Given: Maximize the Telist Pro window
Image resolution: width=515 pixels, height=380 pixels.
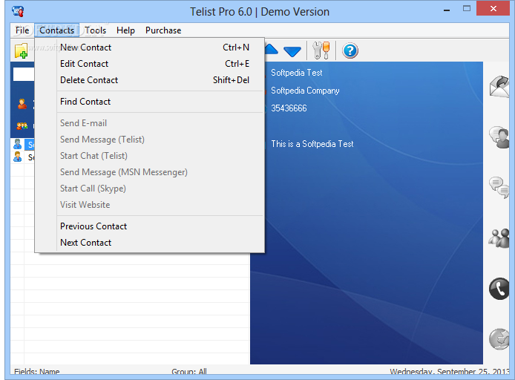Looking at the screenshot, I should tap(466, 9).
